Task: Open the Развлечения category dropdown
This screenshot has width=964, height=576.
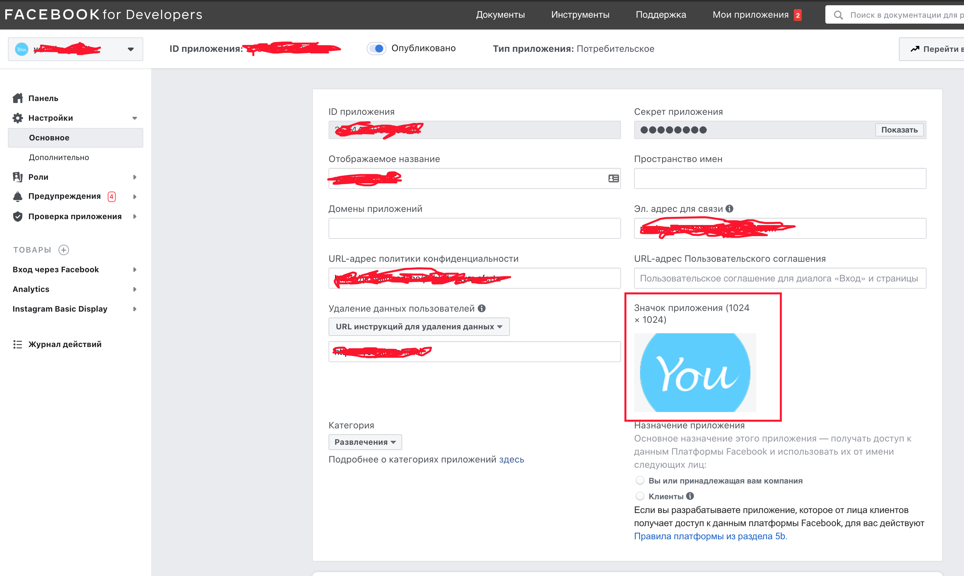Action: point(365,442)
